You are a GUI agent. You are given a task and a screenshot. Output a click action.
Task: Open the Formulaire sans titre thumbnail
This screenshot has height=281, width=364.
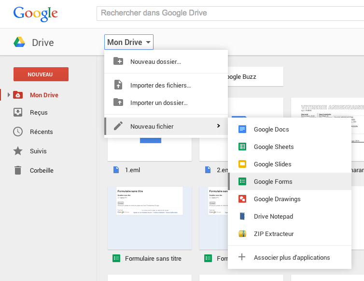150,218
